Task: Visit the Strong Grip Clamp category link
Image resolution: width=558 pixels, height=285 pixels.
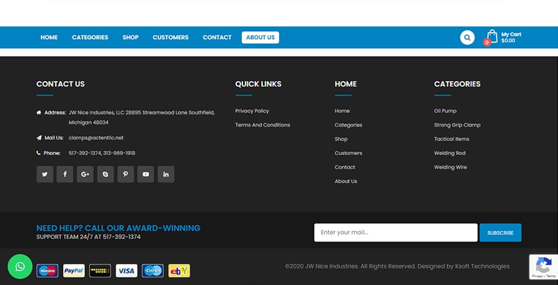Action: pyautogui.click(x=457, y=125)
